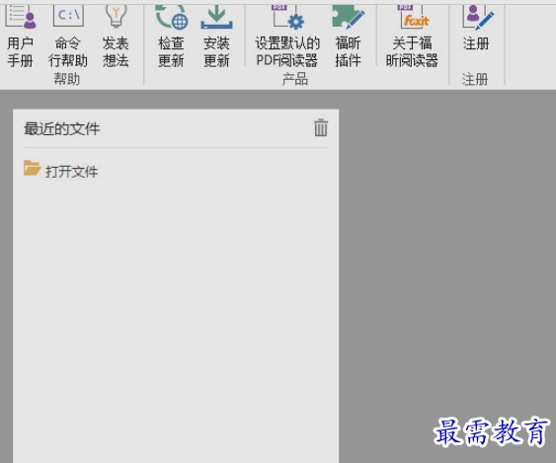This screenshot has height=463, width=556.
Task: Open 命令行帮助 command line help
Action: [68, 36]
